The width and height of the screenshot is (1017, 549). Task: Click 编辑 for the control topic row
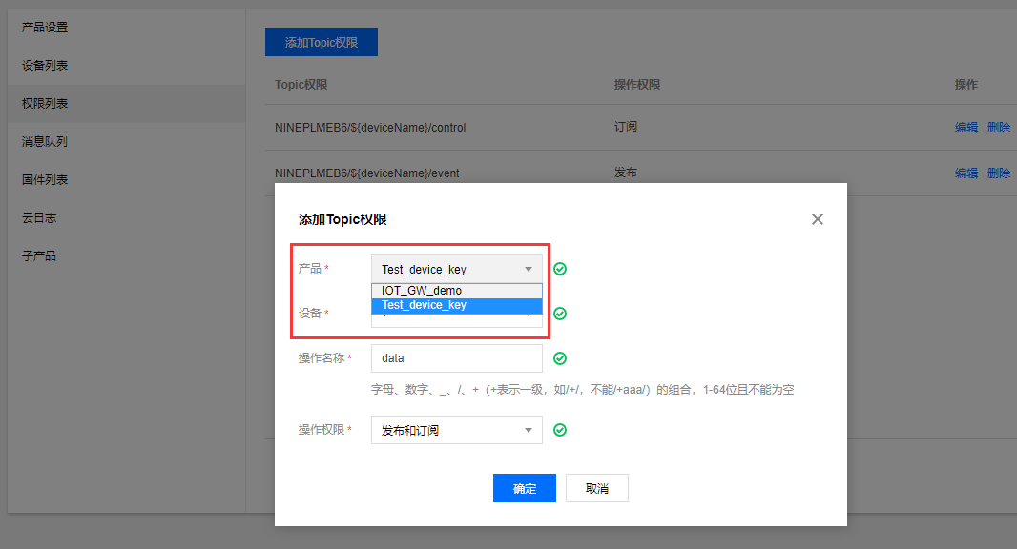(x=965, y=127)
